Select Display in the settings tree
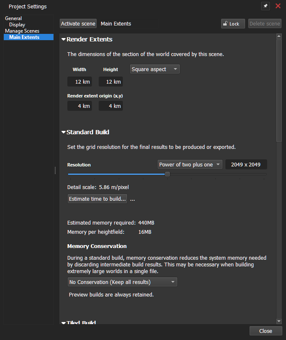This screenshot has width=286, height=340. tap(17, 25)
